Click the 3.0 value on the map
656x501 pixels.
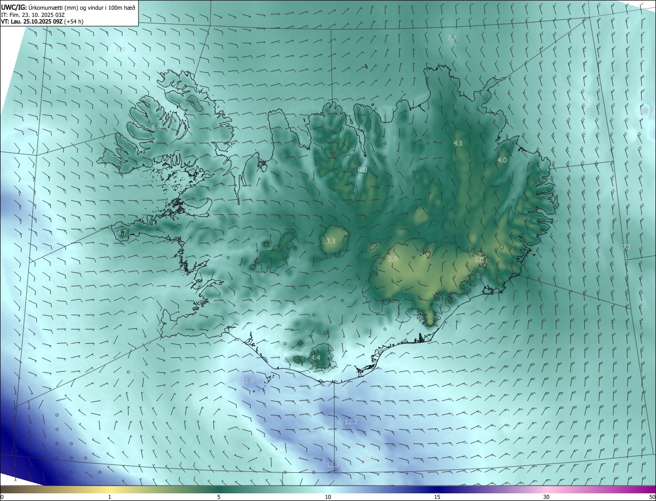point(479,260)
